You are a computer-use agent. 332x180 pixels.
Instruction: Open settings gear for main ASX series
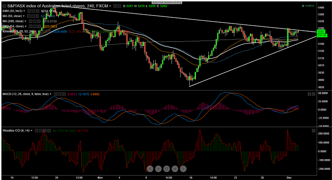coord(119,6)
